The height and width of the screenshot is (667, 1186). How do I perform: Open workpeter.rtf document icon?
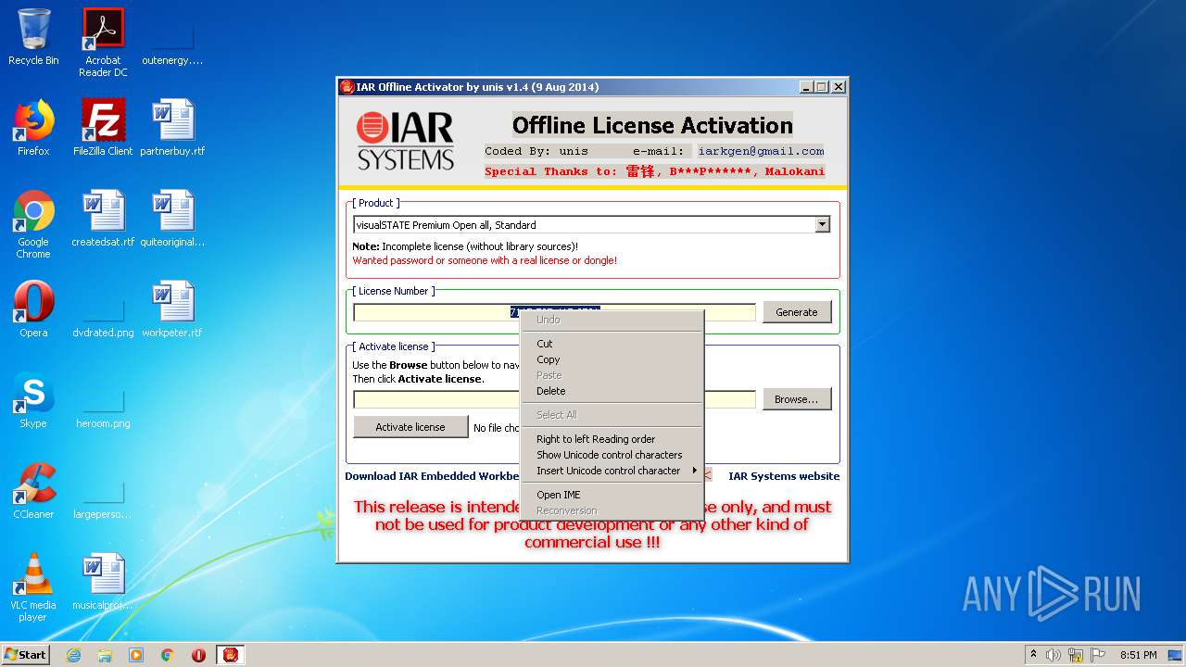pos(172,309)
